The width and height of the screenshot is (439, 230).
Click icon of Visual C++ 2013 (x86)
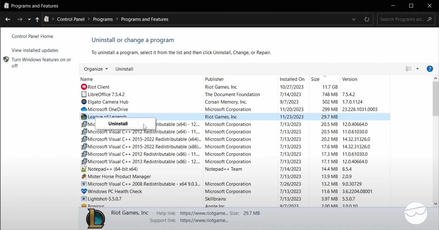84,162
